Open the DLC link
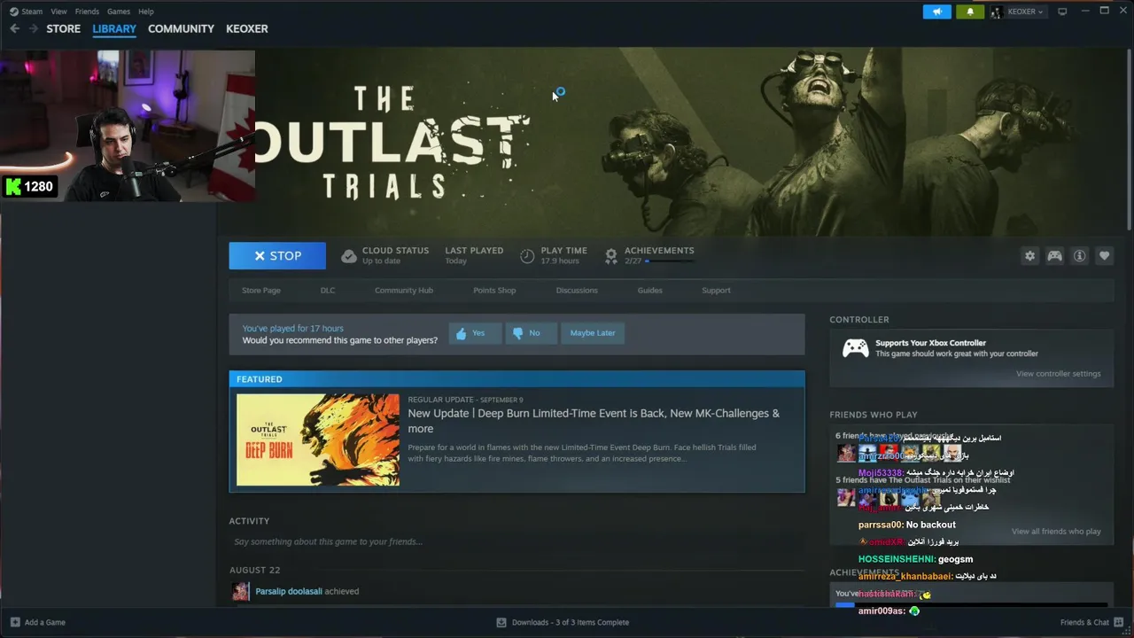The image size is (1134, 638). [x=328, y=291]
